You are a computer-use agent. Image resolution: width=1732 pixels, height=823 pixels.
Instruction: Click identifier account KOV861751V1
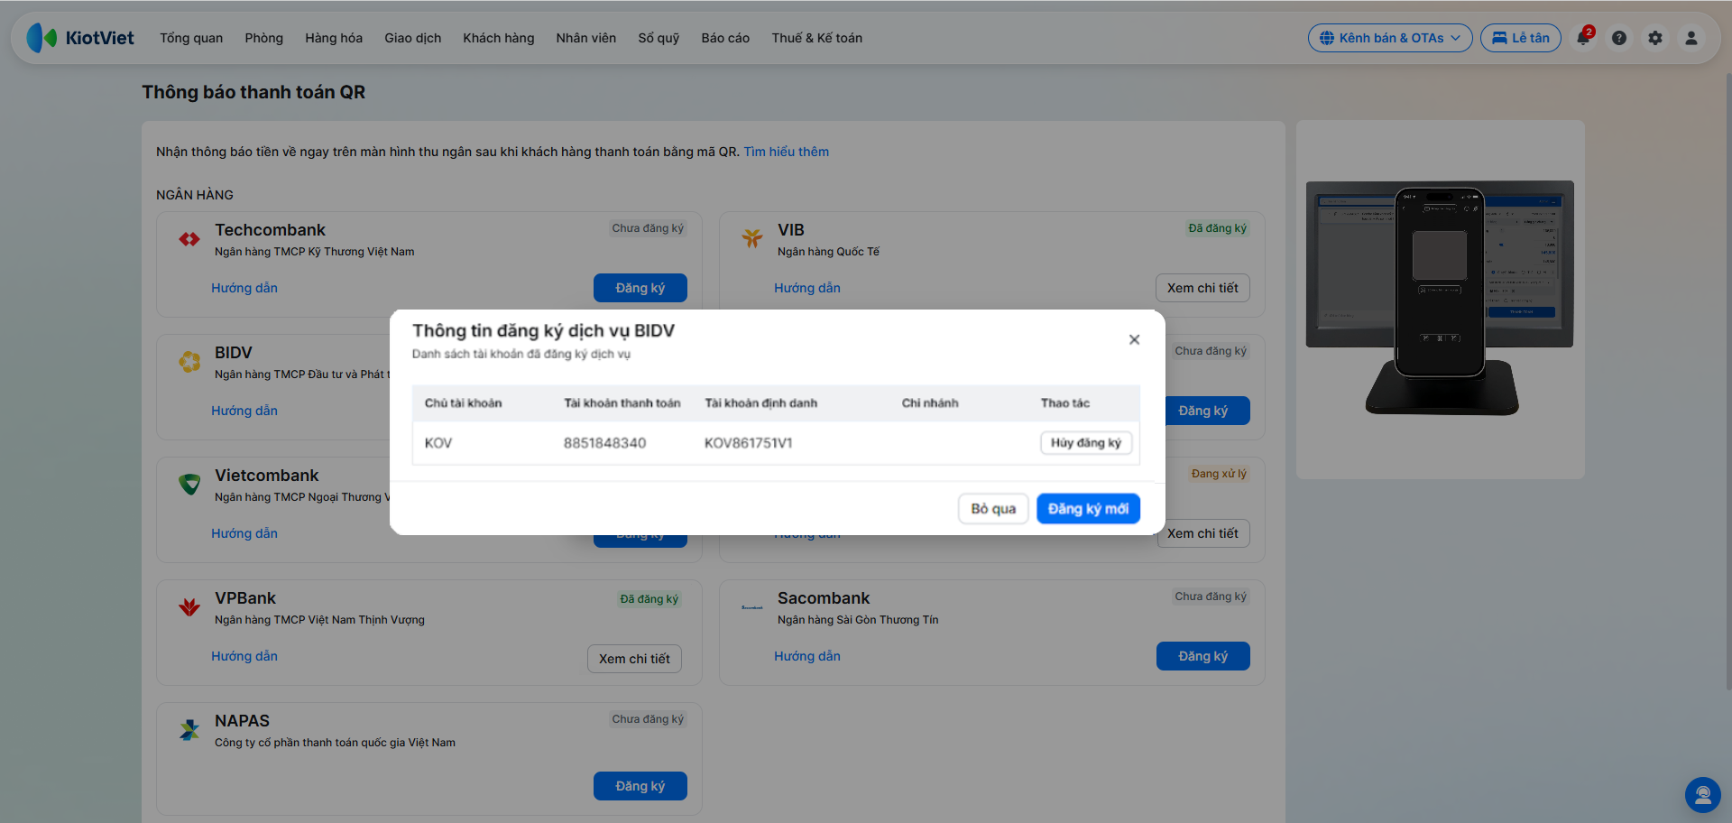point(749,443)
